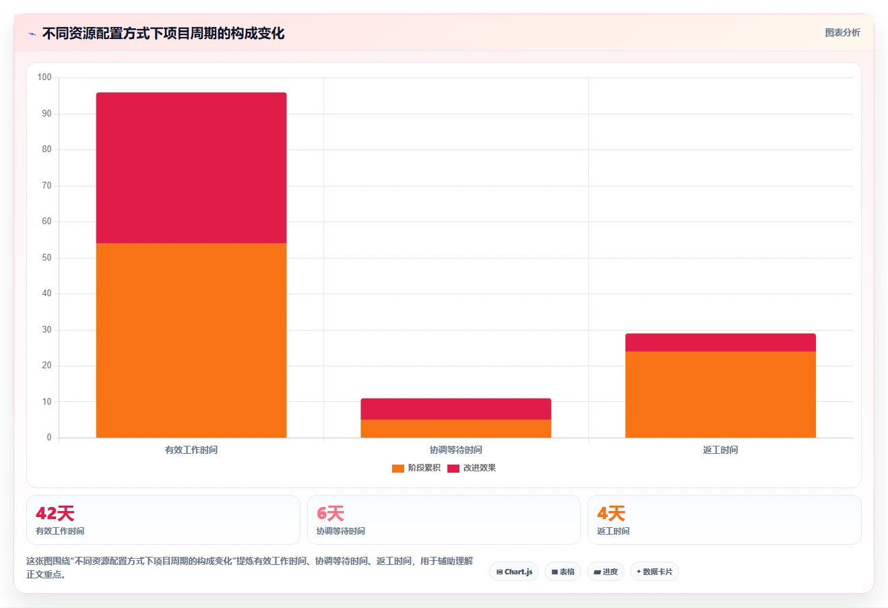Click the description paragraph starting 这张图围绕
Viewport: 888px width, 608px height.
tap(250, 568)
